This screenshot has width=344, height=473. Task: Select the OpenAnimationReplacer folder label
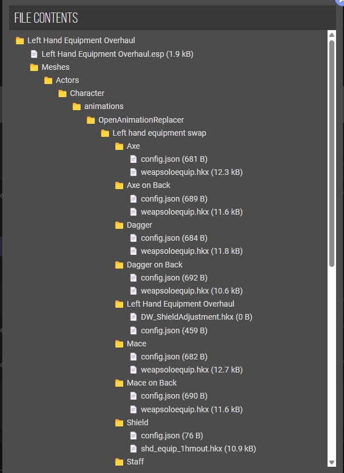(x=141, y=120)
